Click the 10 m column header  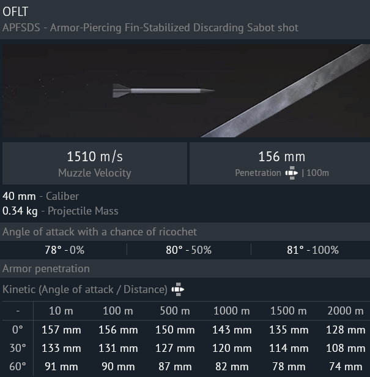point(61,311)
